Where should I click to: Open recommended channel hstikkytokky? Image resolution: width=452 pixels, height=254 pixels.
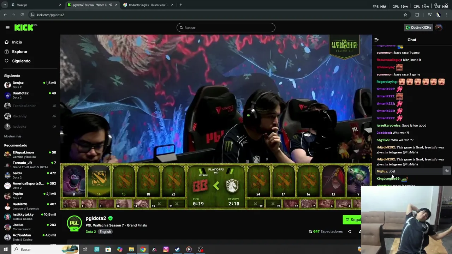click(x=30, y=216)
